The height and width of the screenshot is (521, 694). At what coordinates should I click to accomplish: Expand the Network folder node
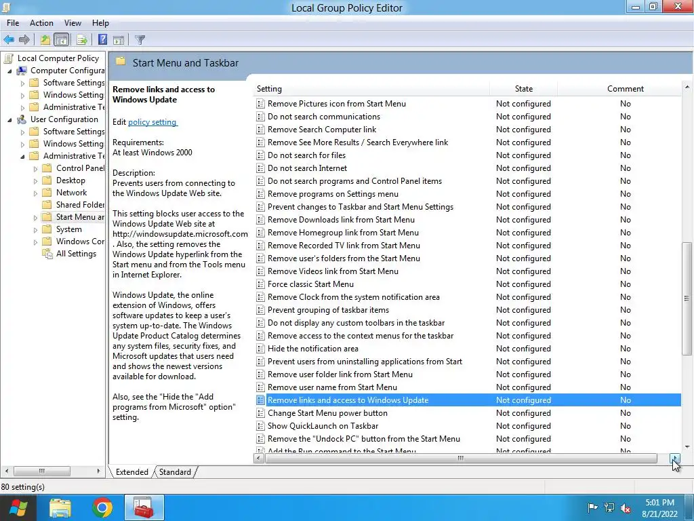point(35,193)
